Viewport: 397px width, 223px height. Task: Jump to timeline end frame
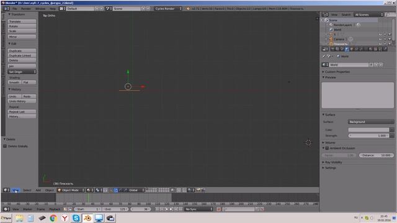(x=181, y=209)
